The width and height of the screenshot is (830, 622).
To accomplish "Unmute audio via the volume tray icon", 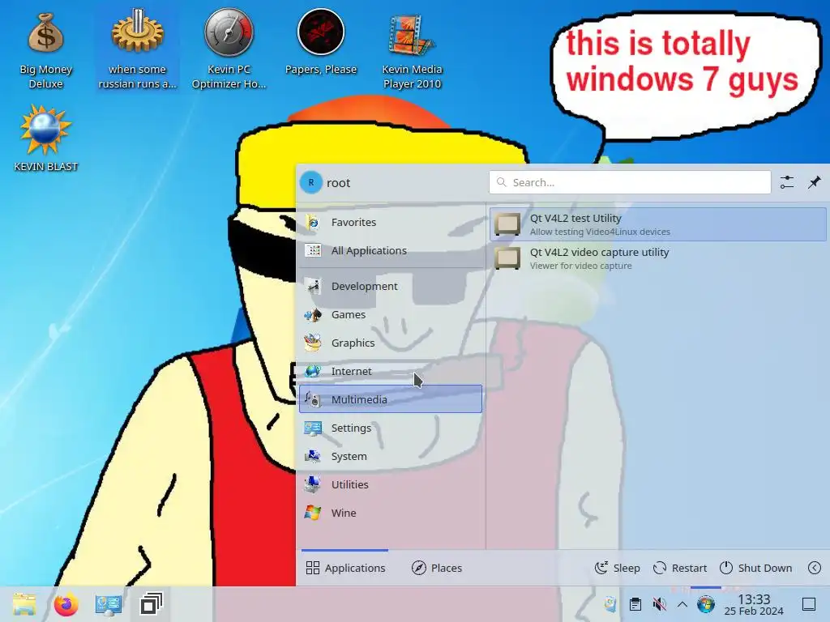I will click(x=659, y=604).
